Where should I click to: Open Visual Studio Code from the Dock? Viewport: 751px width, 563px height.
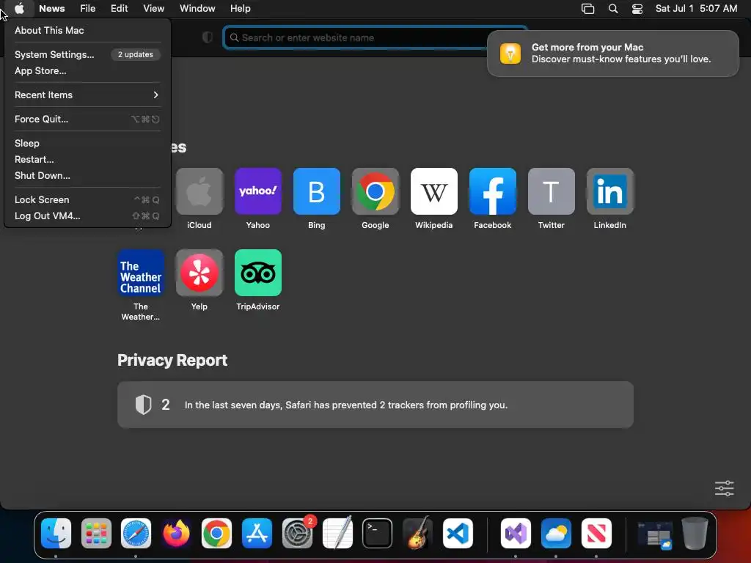458,534
